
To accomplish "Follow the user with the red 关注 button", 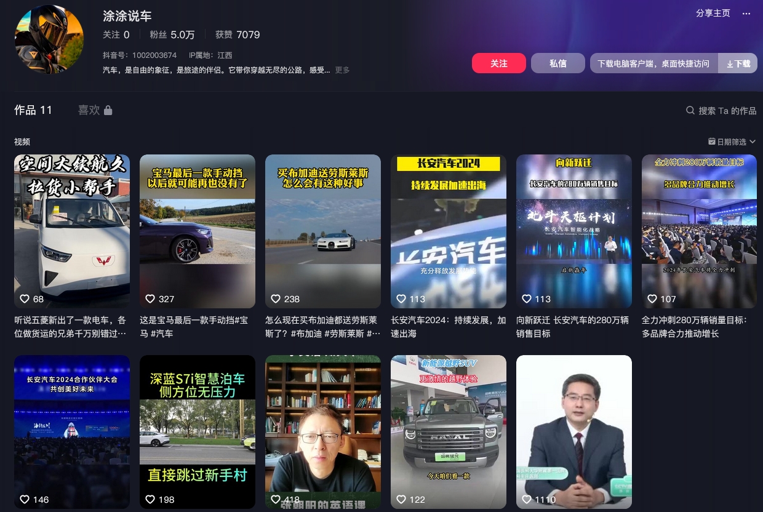I will point(499,63).
